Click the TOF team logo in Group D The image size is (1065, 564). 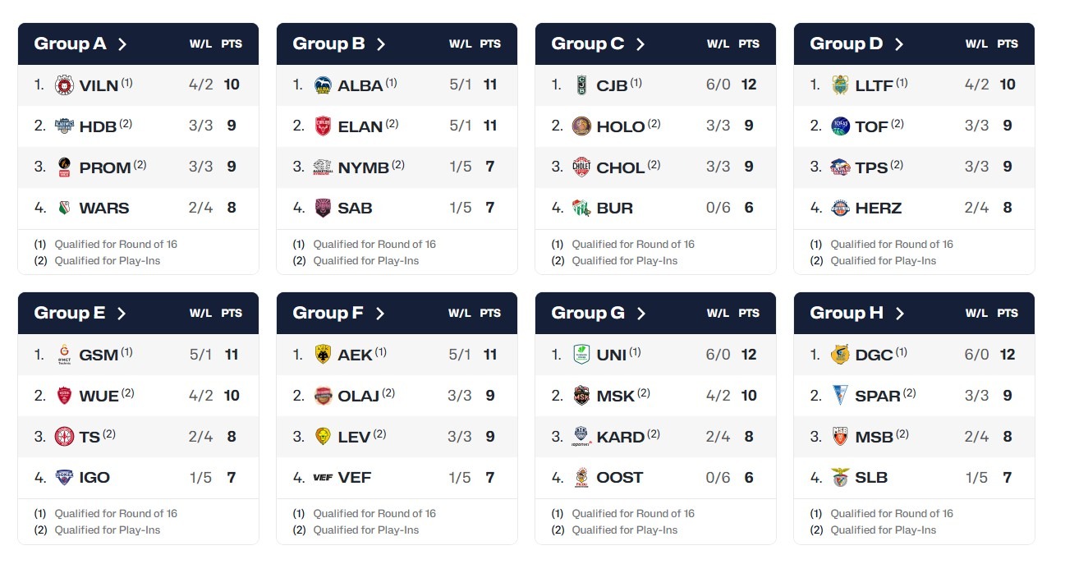840,126
